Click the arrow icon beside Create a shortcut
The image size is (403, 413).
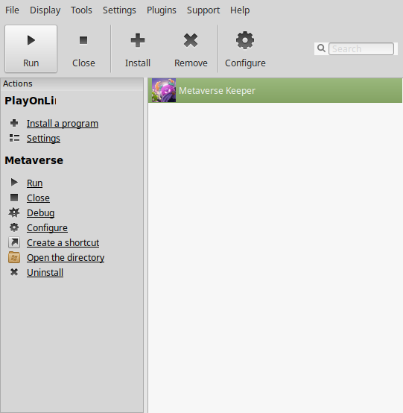14,242
